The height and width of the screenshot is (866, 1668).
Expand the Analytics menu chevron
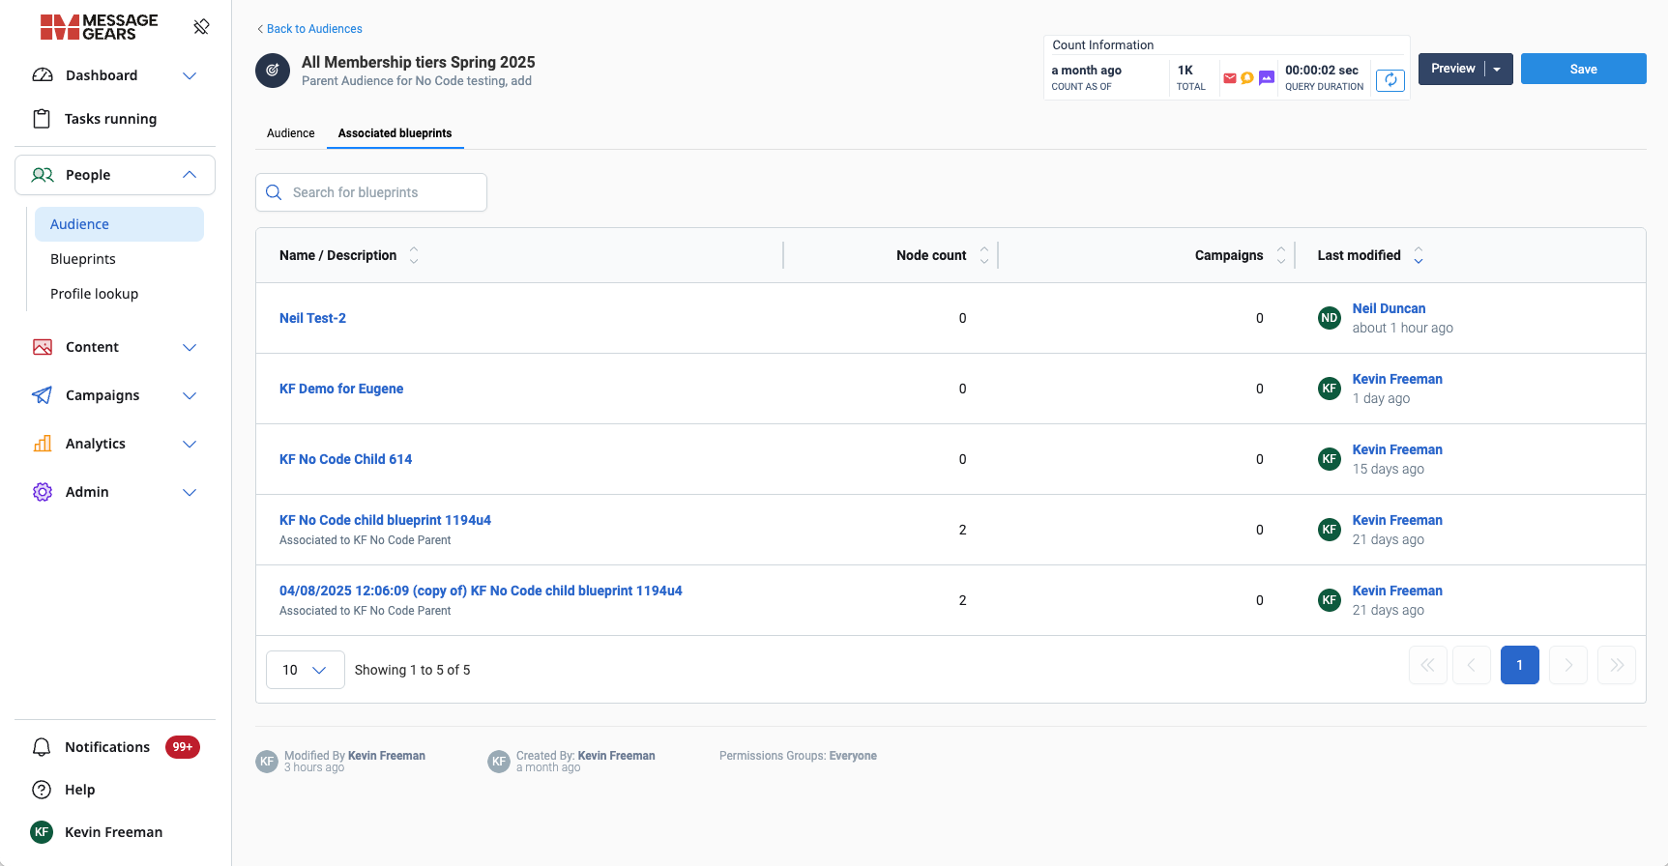[190, 444]
